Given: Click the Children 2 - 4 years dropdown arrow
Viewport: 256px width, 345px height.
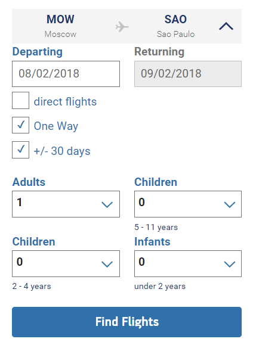Looking at the screenshot, I should (107, 264).
